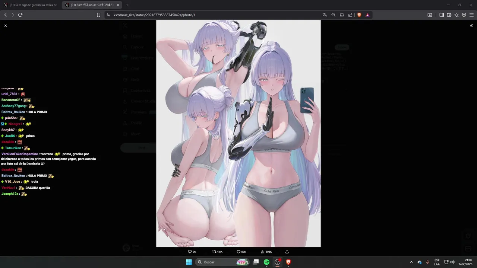Click chat username VenNuu1
This screenshot has width=477, height=268.
coord(9,188)
